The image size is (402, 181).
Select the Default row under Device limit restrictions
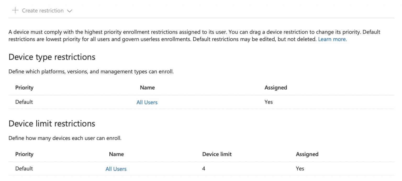[x=24, y=168]
